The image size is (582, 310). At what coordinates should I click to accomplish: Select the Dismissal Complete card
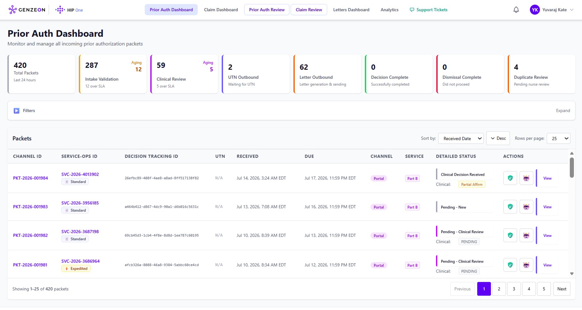[x=470, y=74]
